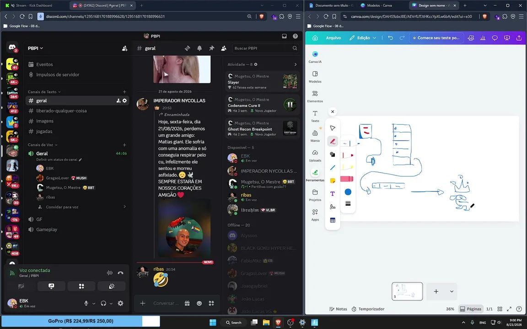Image resolution: width=527 pixels, height=329 pixels.
Task: Toggle Canva grid view
Action: pos(500,309)
